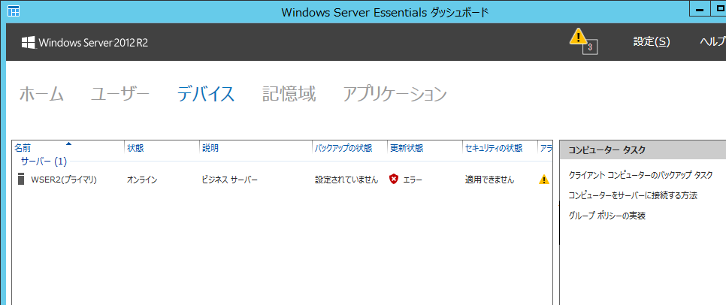Click the WSER2 server device icon

click(21, 180)
